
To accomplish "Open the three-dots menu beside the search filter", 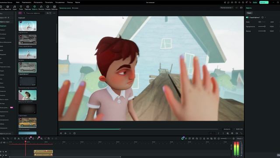I will pos(54,13).
